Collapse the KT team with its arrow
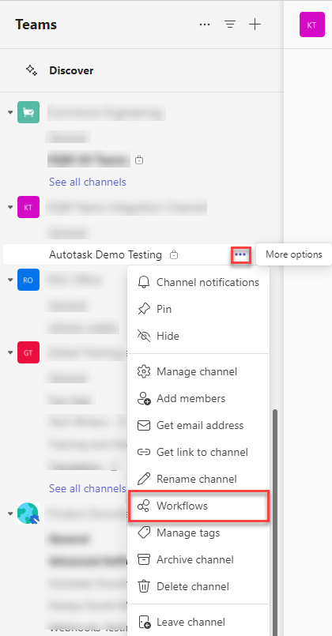 10,207
